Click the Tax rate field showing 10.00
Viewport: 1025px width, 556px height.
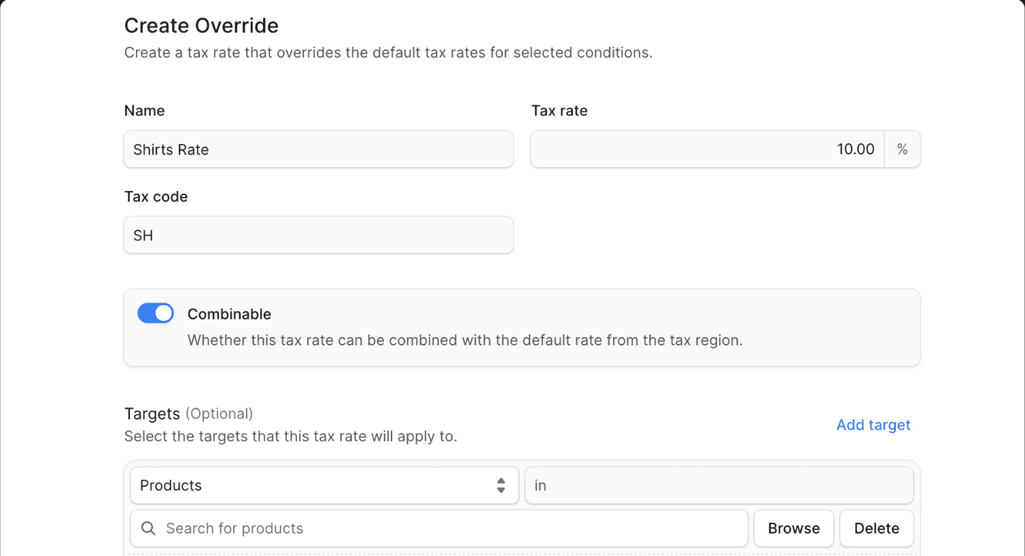[707, 150]
